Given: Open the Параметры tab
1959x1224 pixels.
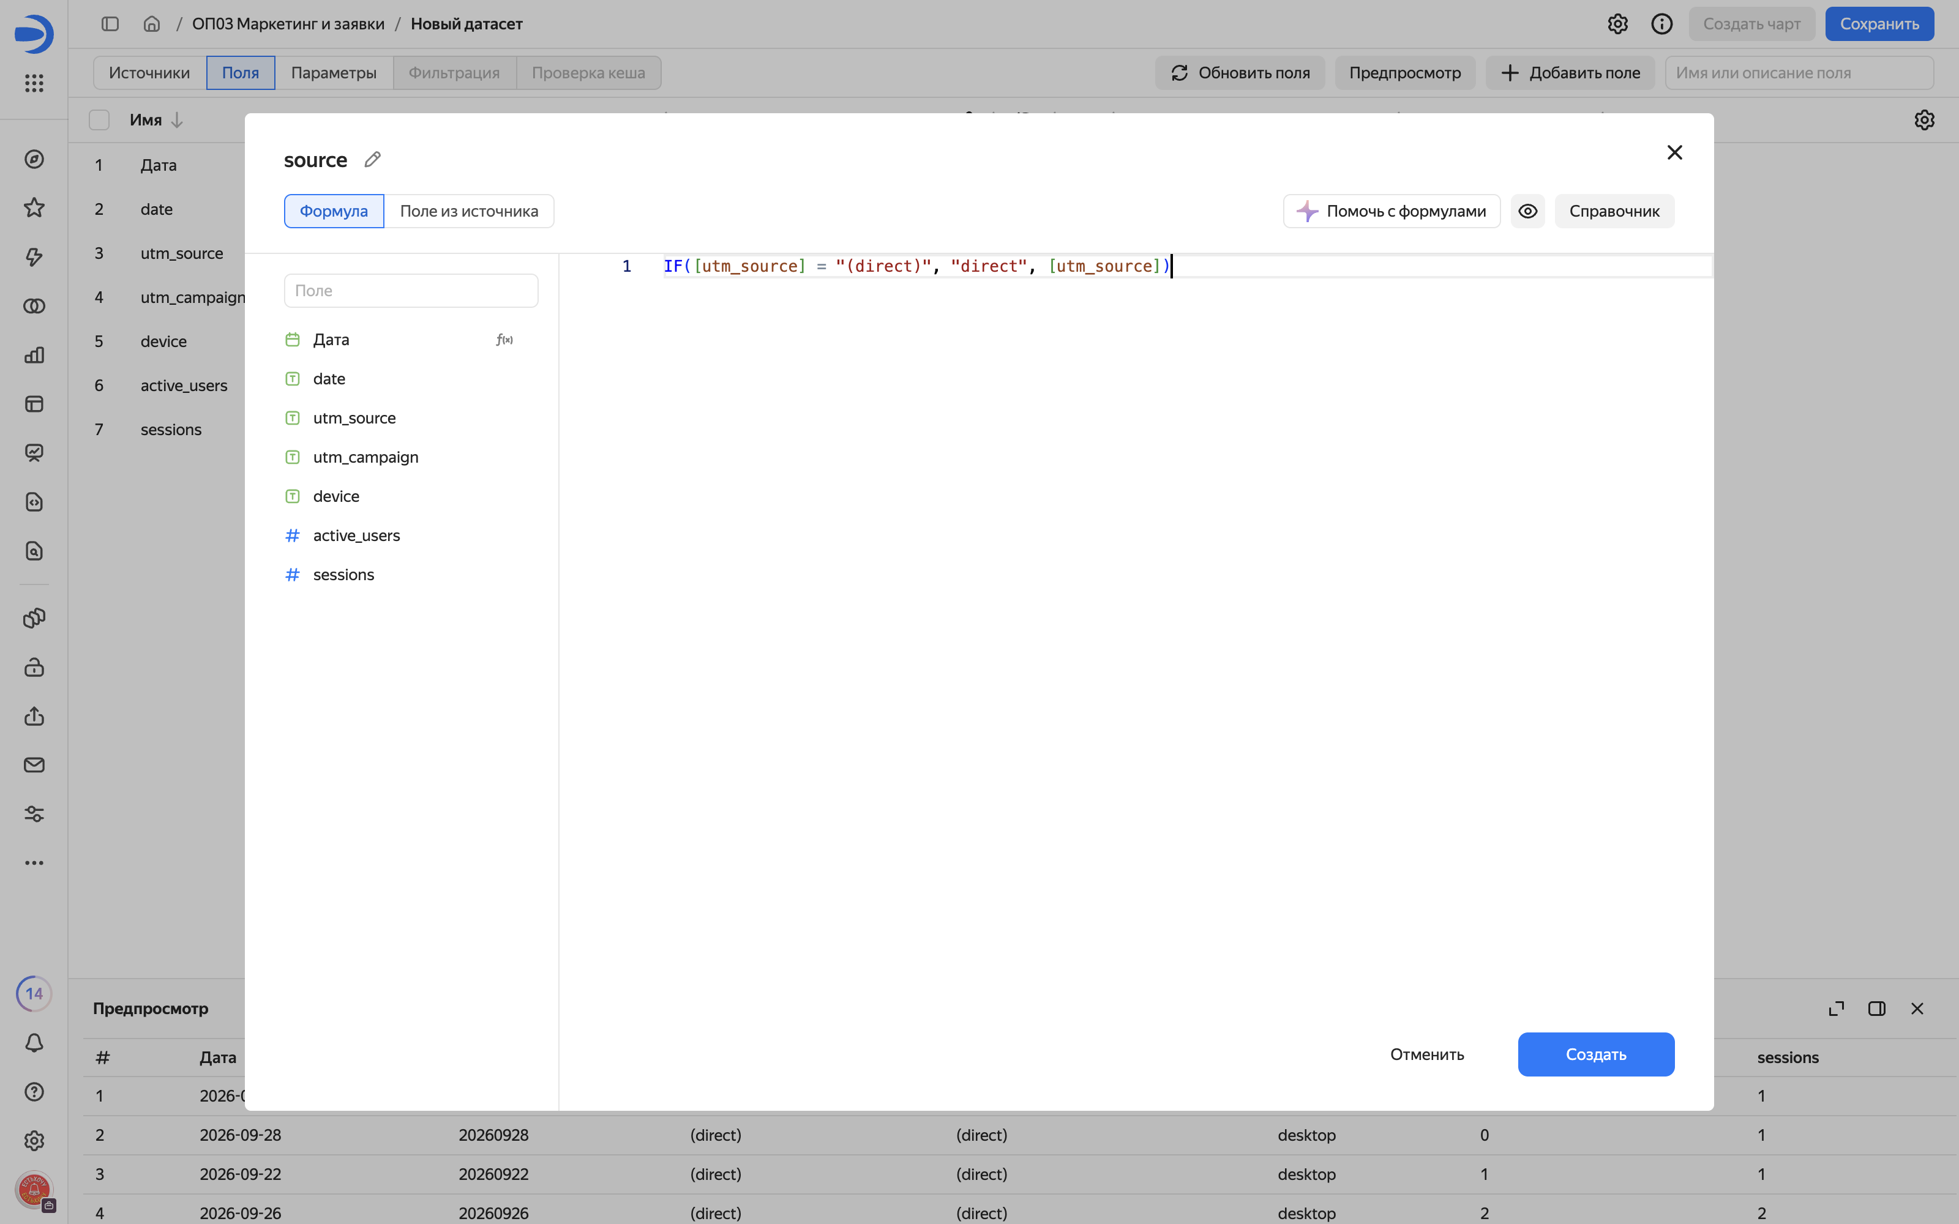Looking at the screenshot, I should (x=334, y=73).
